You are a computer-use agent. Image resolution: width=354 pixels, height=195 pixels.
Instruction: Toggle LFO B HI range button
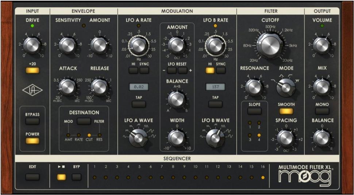point(210,70)
